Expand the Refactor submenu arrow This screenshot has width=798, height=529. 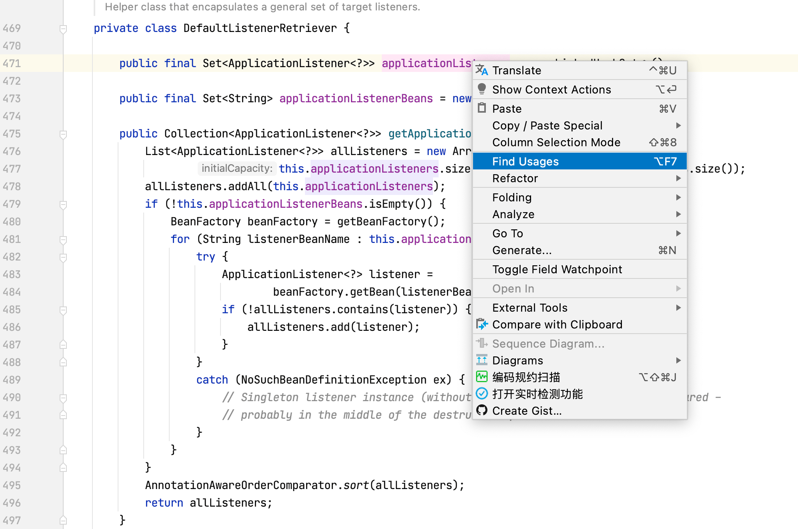coord(678,178)
